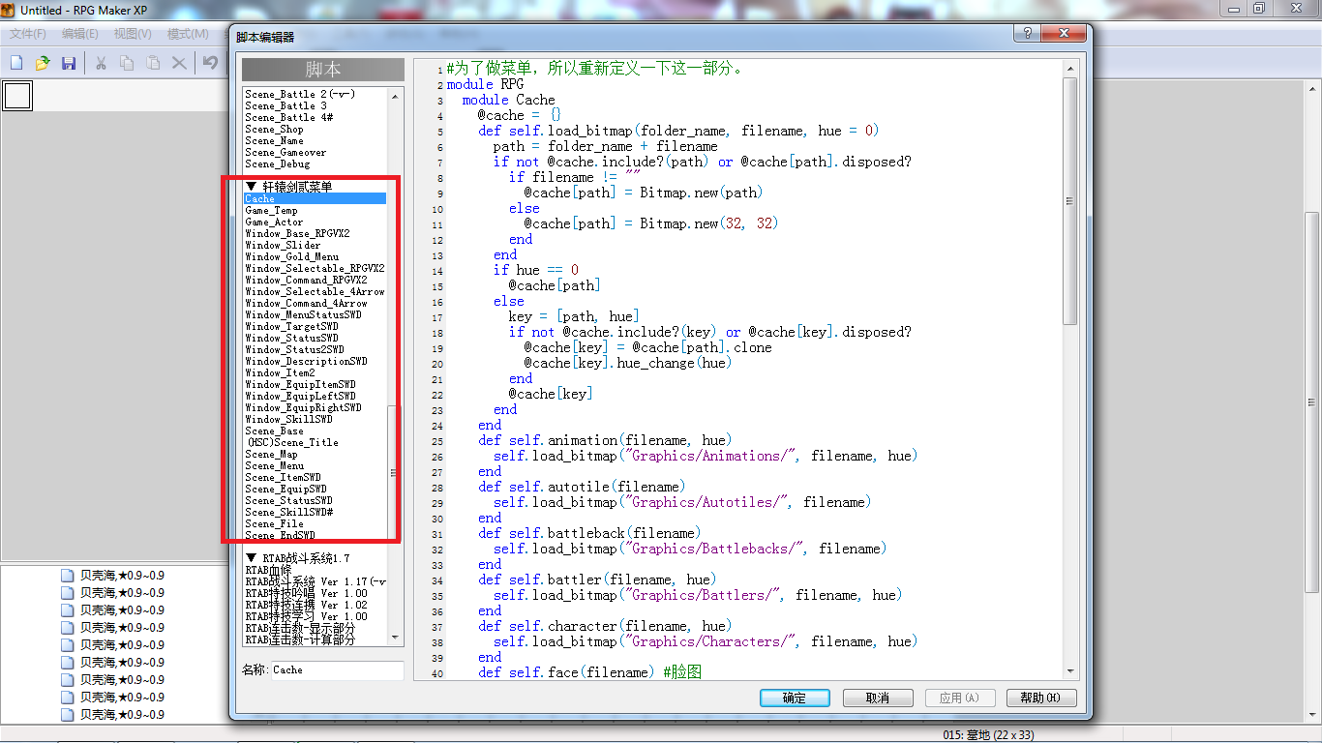Click the 名称 script name input field
This screenshot has width=1322, height=743.
click(338, 669)
